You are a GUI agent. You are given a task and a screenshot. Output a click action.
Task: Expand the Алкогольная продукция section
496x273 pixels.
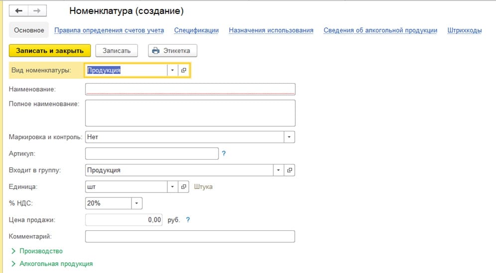tap(52, 264)
